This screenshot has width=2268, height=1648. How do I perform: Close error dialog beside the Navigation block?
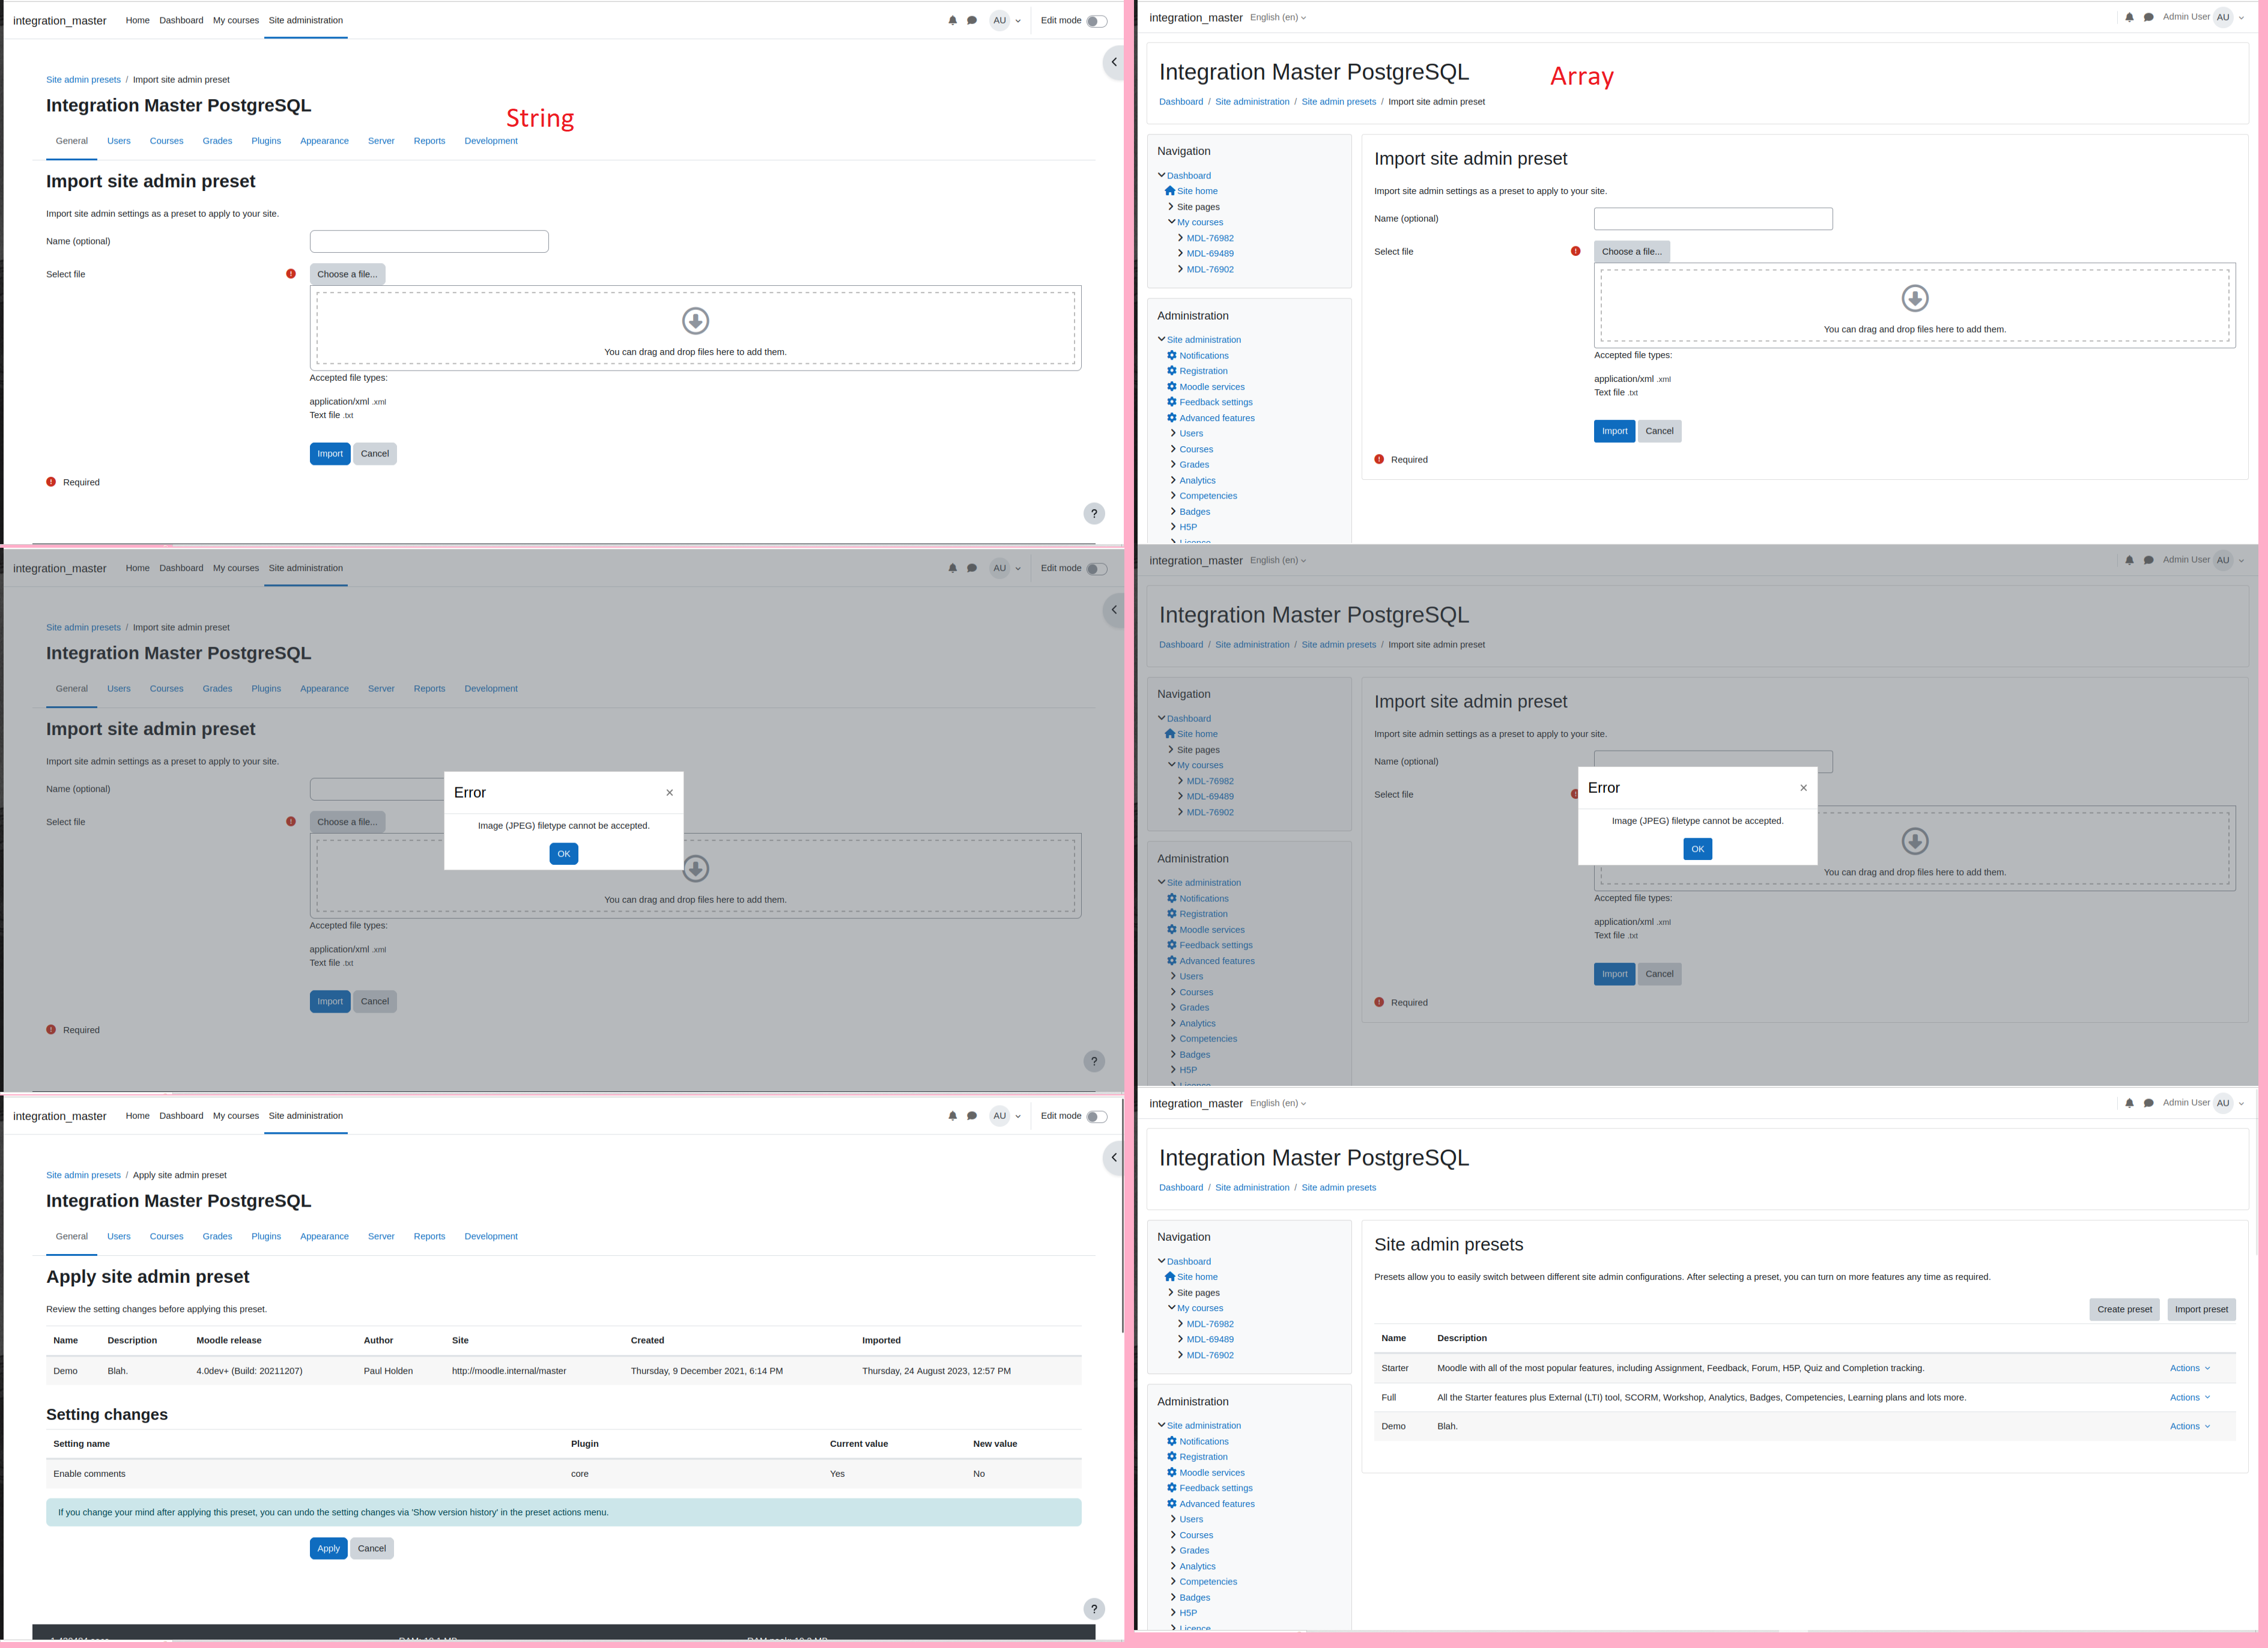(x=1803, y=788)
